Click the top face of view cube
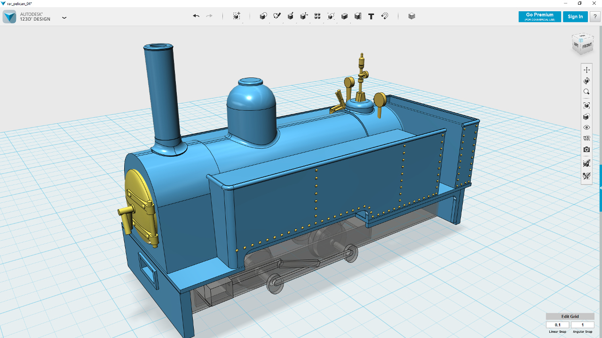The width and height of the screenshot is (602, 338). pyautogui.click(x=583, y=37)
